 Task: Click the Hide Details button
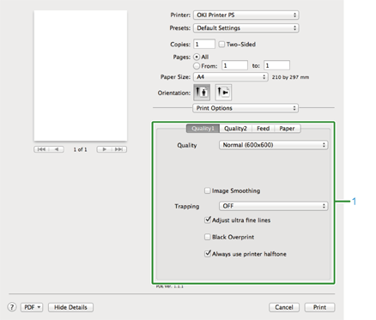coord(70,307)
